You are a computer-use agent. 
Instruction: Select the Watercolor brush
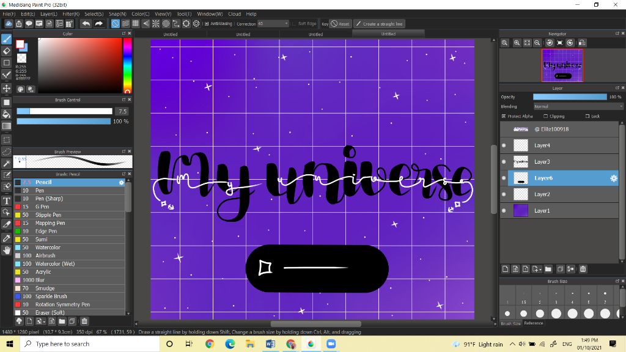click(x=70, y=248)
